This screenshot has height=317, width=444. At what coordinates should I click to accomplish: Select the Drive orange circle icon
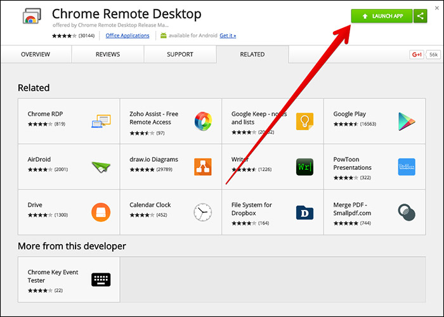click(x=100, y=212)
